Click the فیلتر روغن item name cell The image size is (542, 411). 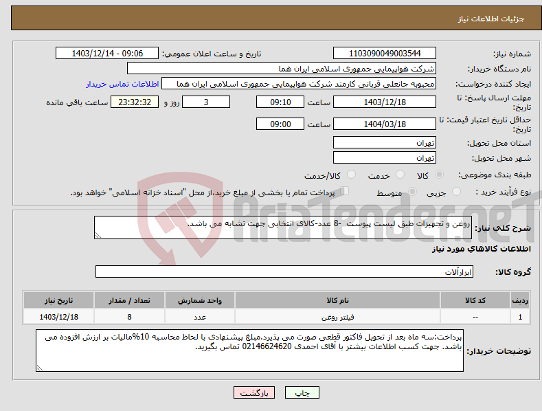point(337,317)
